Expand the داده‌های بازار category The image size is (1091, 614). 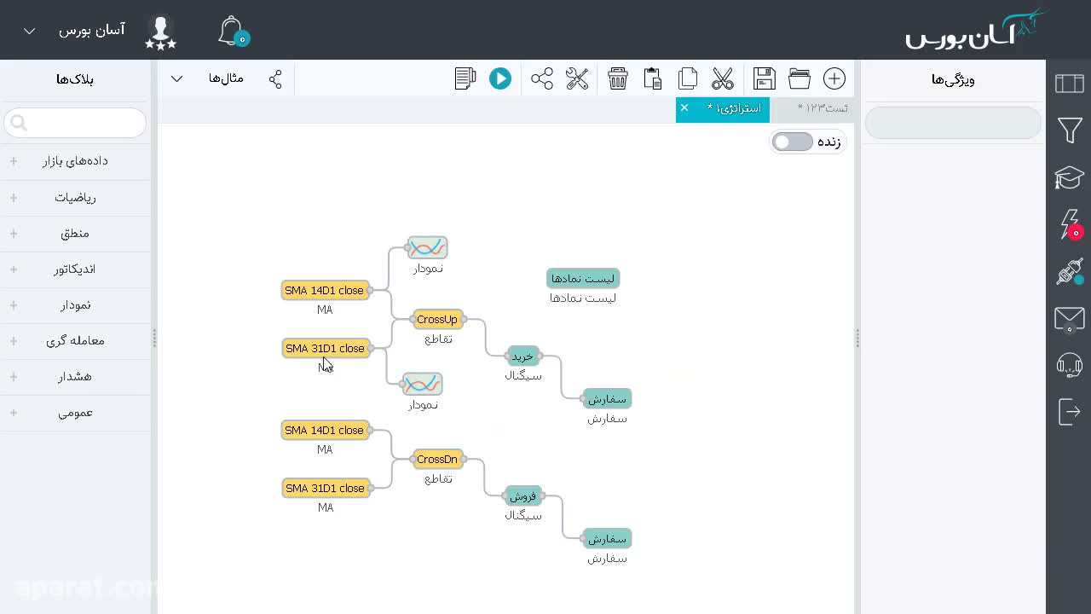click(75, 161)
